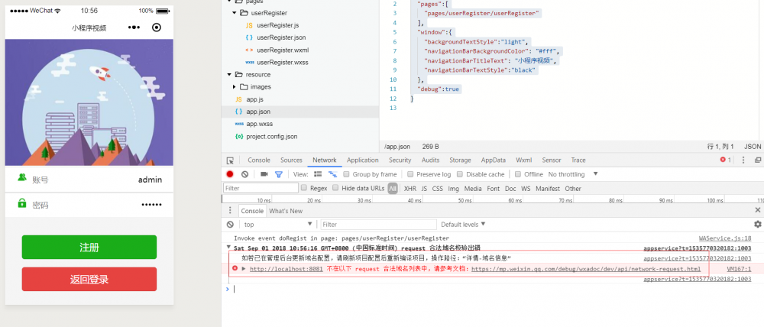Viewport: 764px width, 327px height.
Task: Open the Default levels dropdown
Action: coord(463,225)
